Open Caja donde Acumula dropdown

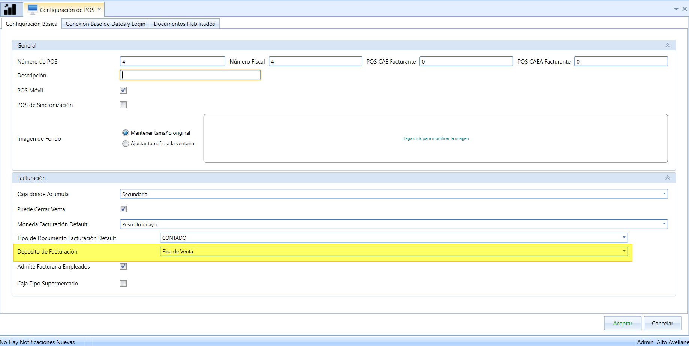point(394,194)
